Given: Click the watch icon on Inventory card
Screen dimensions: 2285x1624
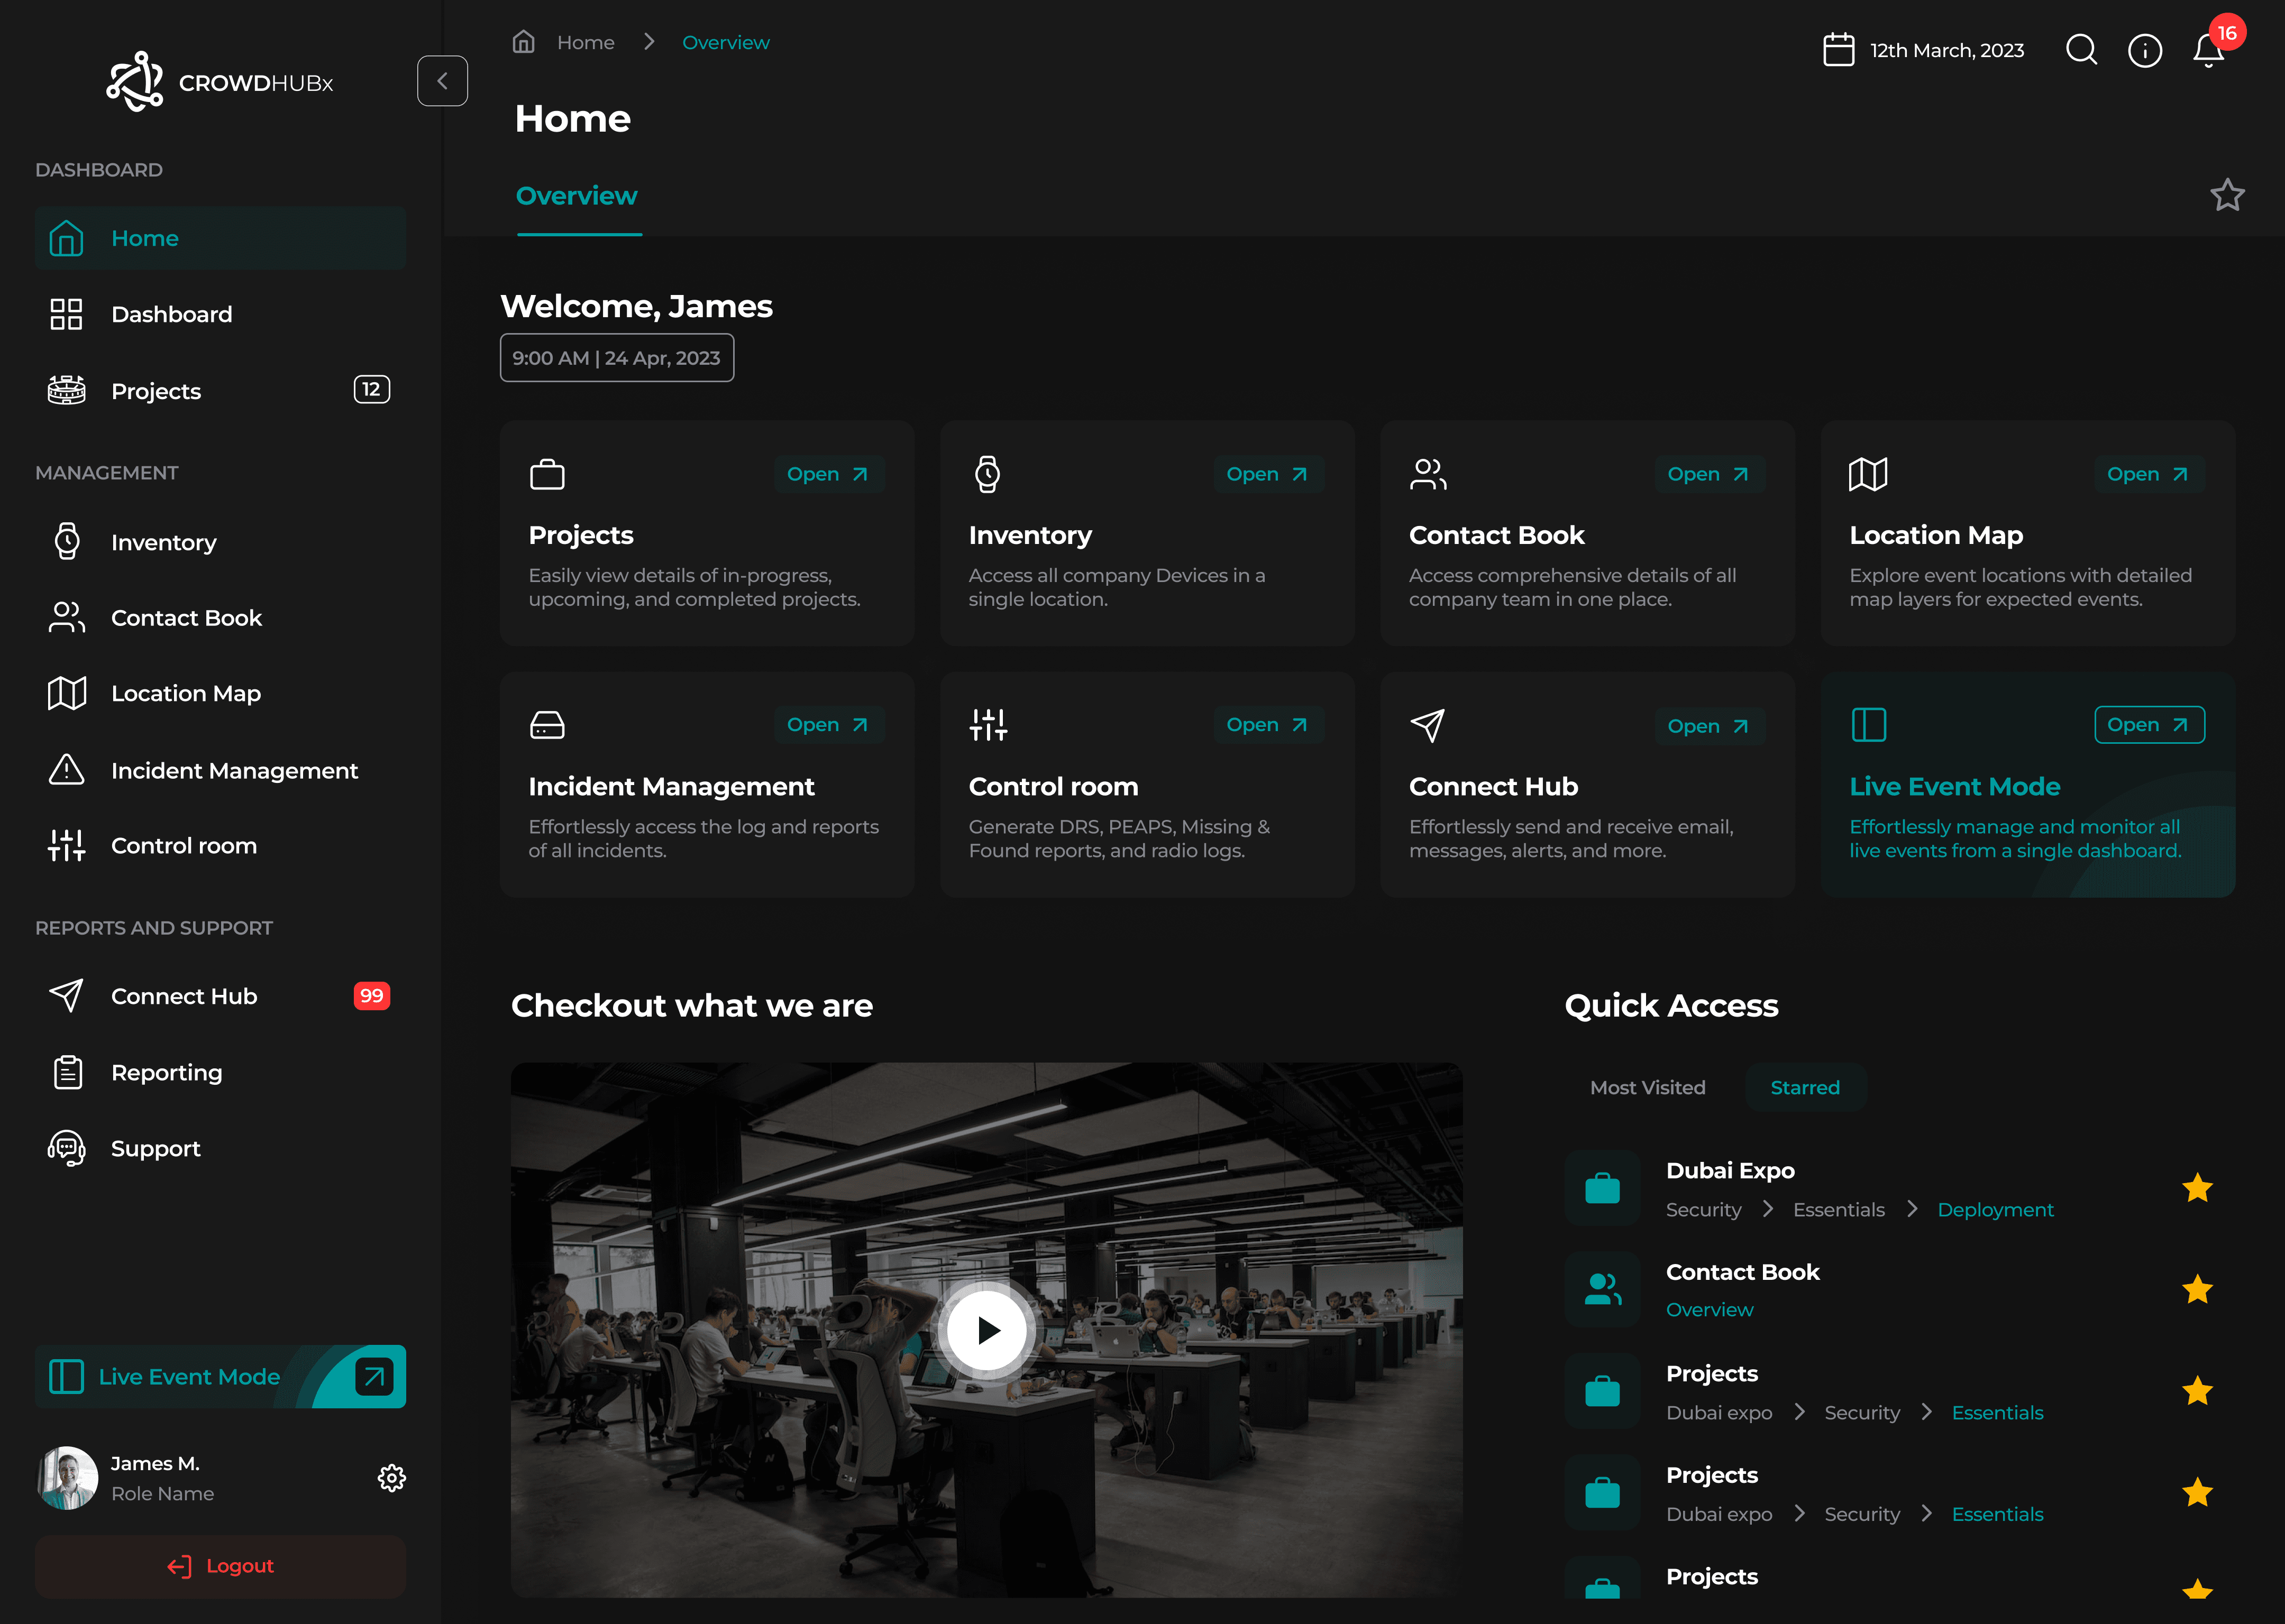Looking at the screenshot, I should tap(988, 474).
